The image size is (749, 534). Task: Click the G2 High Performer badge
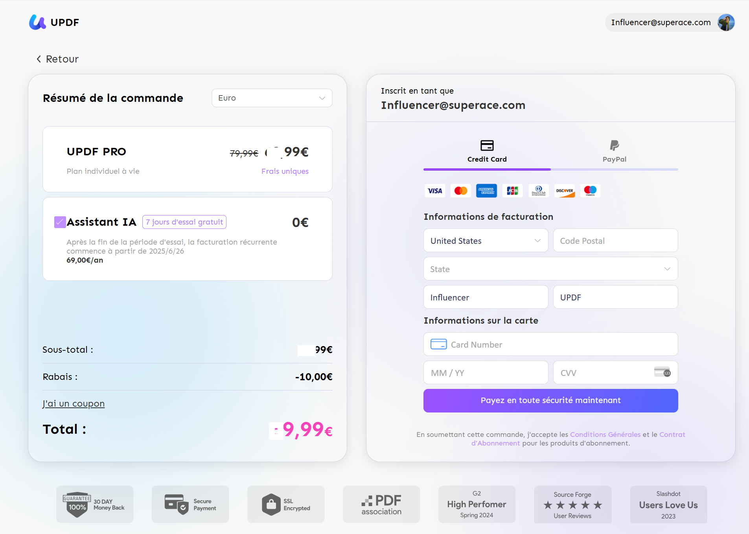coord(477,505)
